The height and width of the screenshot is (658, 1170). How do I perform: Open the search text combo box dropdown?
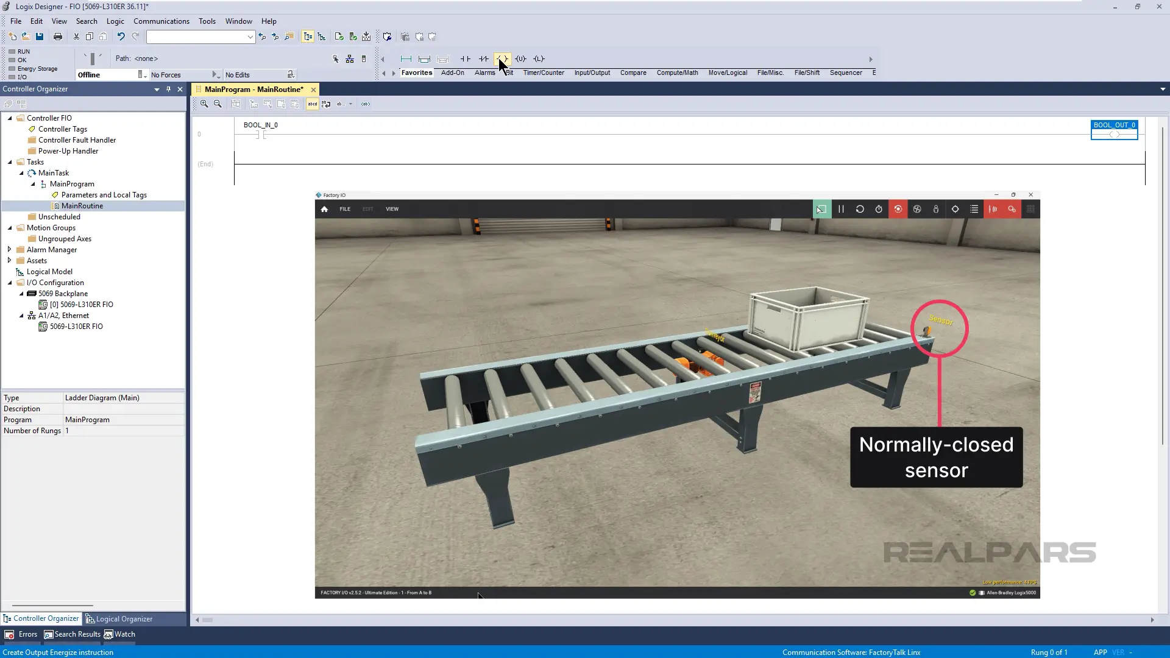point(250,37)
